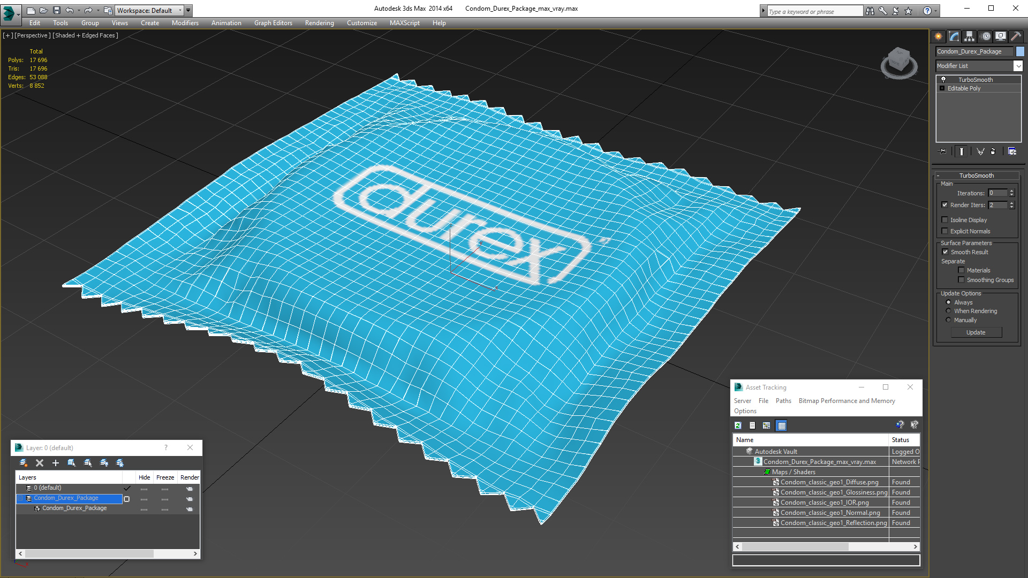Open the Hierarchy command panel tab
This screenshot has height=578, width=1028.
click(x=969, y=36)
